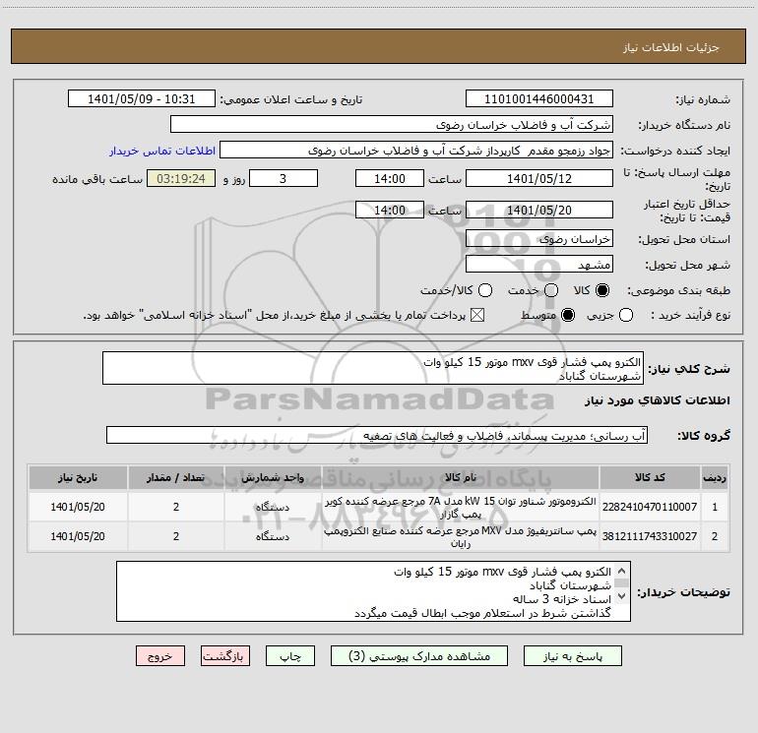Select the کالا/خدمت radio button
This screenshot has height=733, width=758.
pos(485,290)
